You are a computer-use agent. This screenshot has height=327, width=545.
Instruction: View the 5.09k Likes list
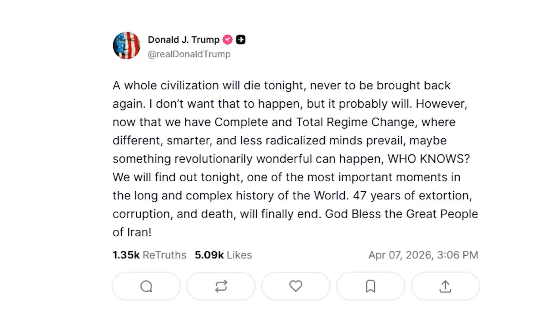click(x=223, y=255)
